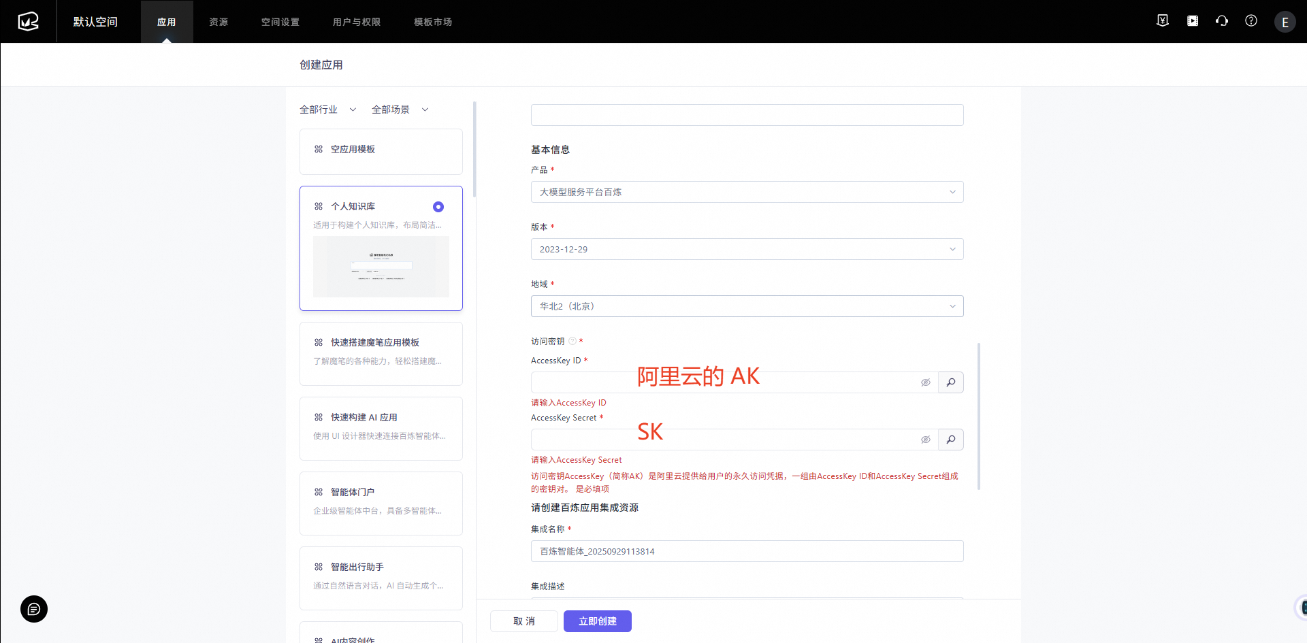Click the icon on the 快速搭建魔笔应用模板 card
Viewport: 1307px width, 643px height.
pyautogui.click(x=319, y=342)
